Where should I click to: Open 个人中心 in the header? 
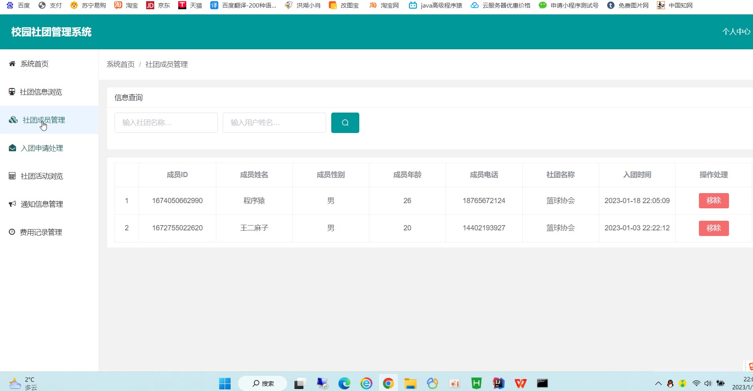click(x=736, y=32)
